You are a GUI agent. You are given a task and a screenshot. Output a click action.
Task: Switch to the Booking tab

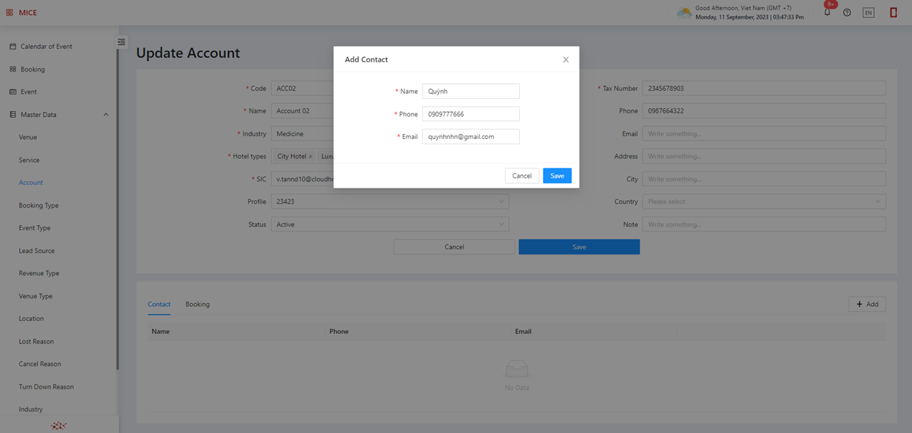[x=197, y=304]
